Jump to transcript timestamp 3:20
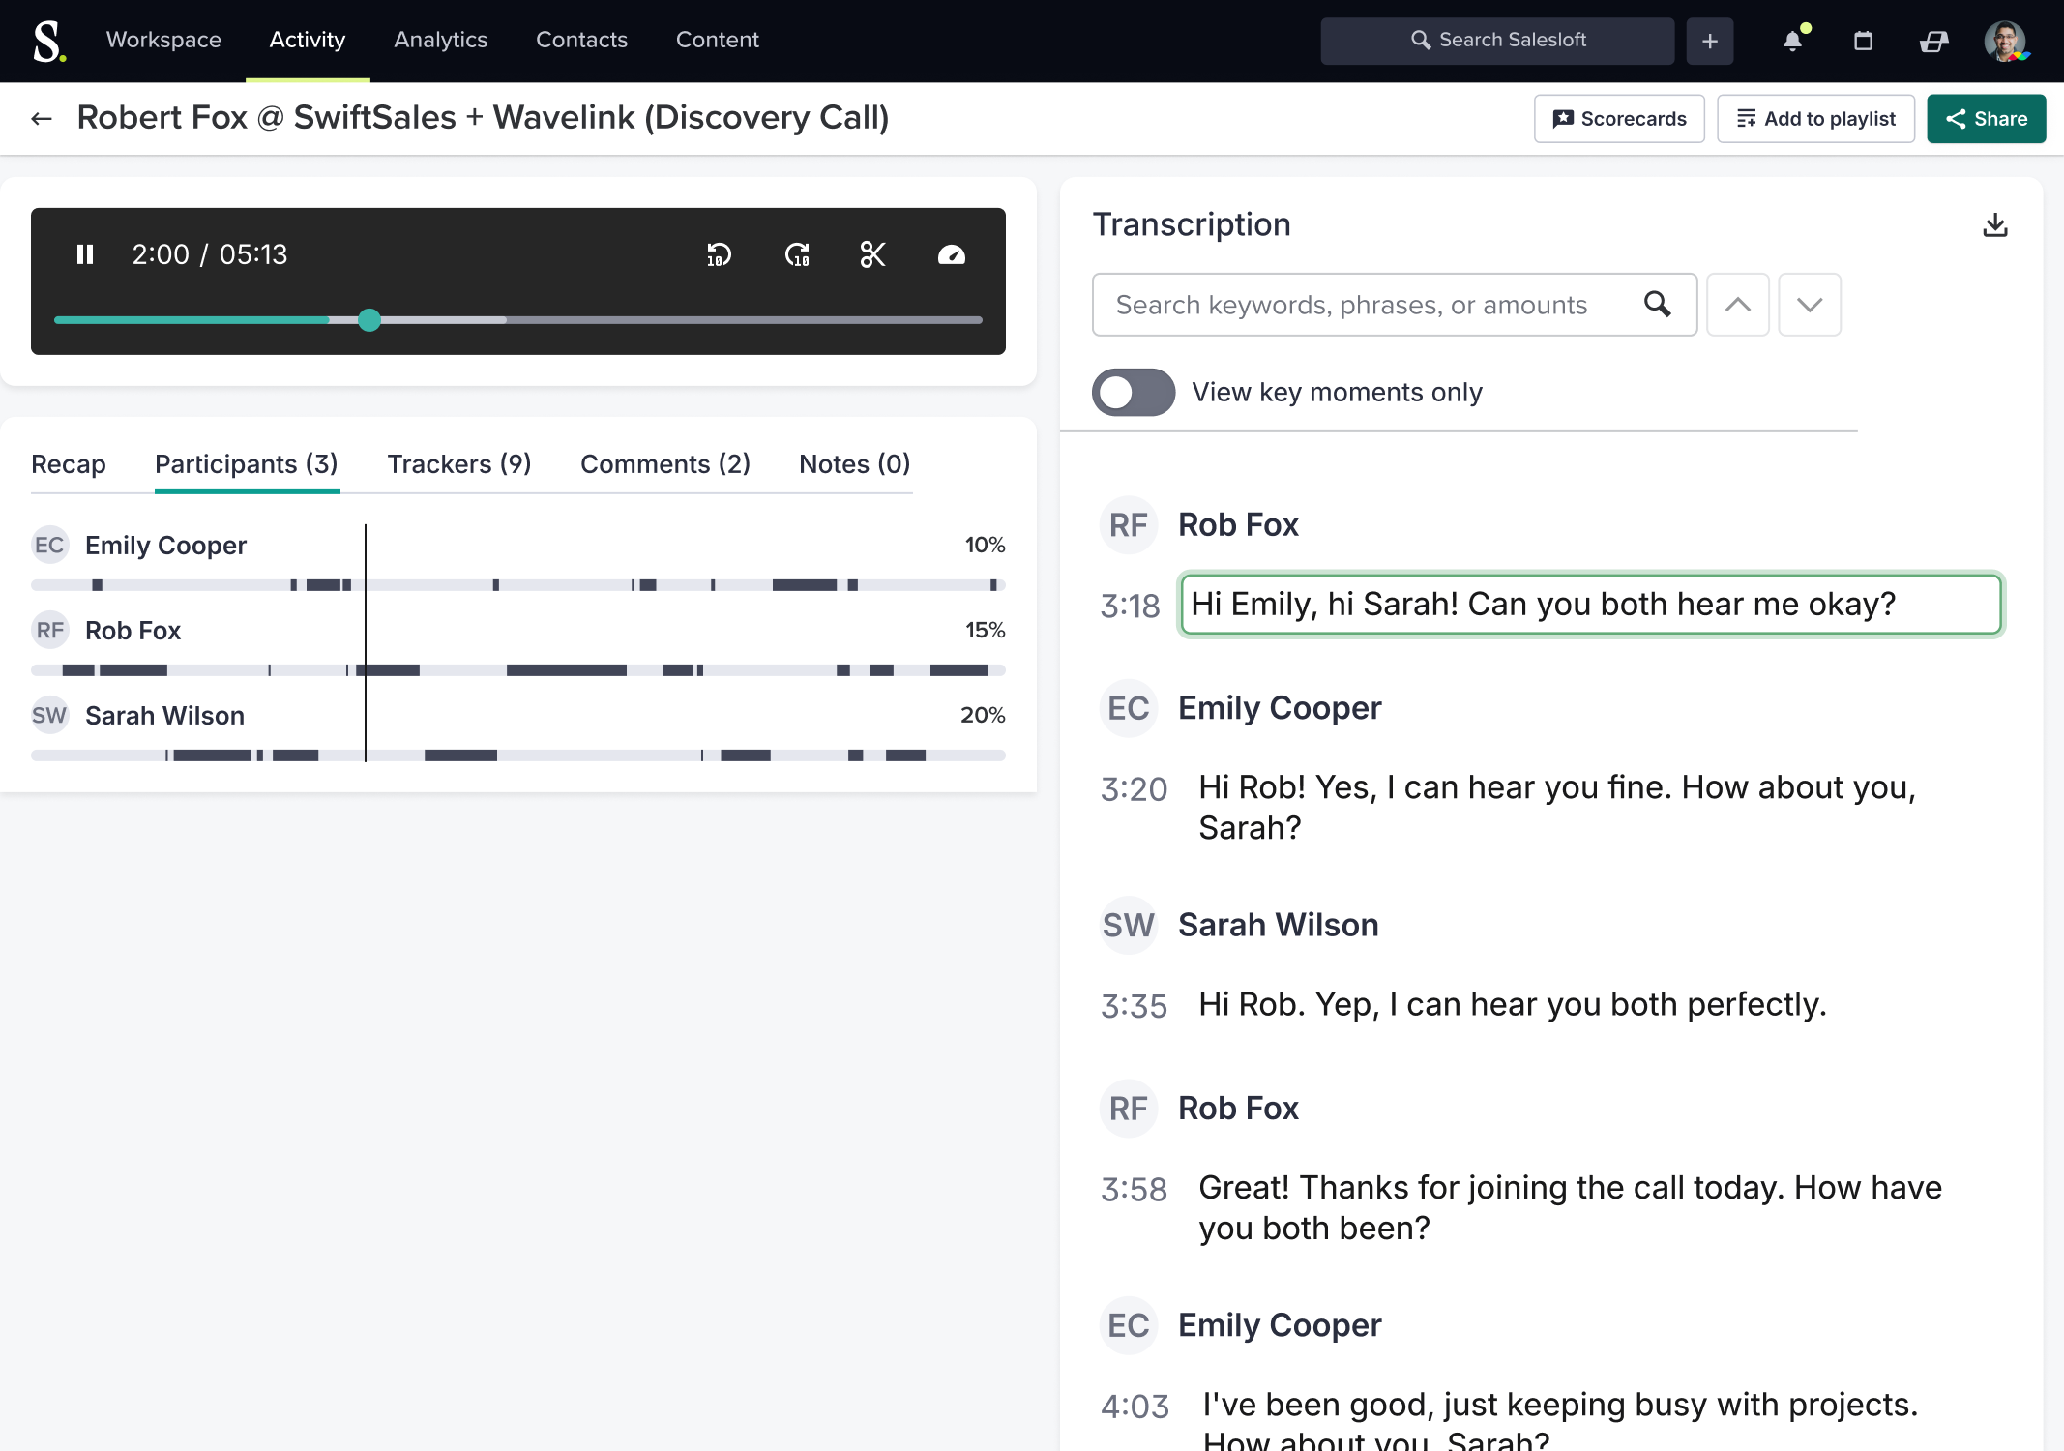This screenshot has width=2064, height=1451. pos(1134,789)
